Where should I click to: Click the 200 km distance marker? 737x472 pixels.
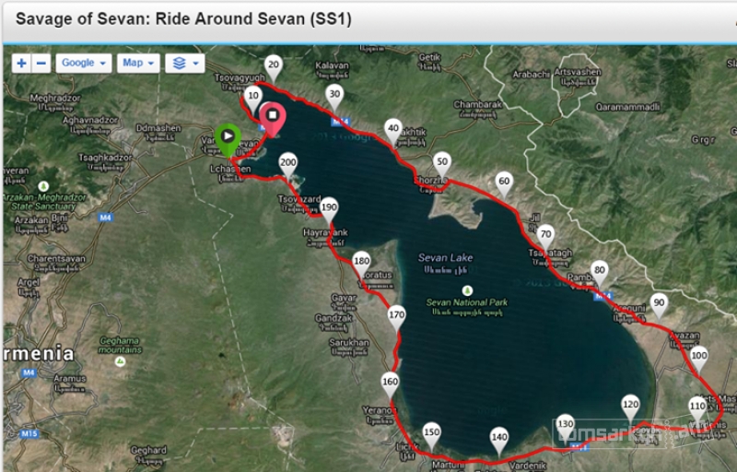point(288,163)
